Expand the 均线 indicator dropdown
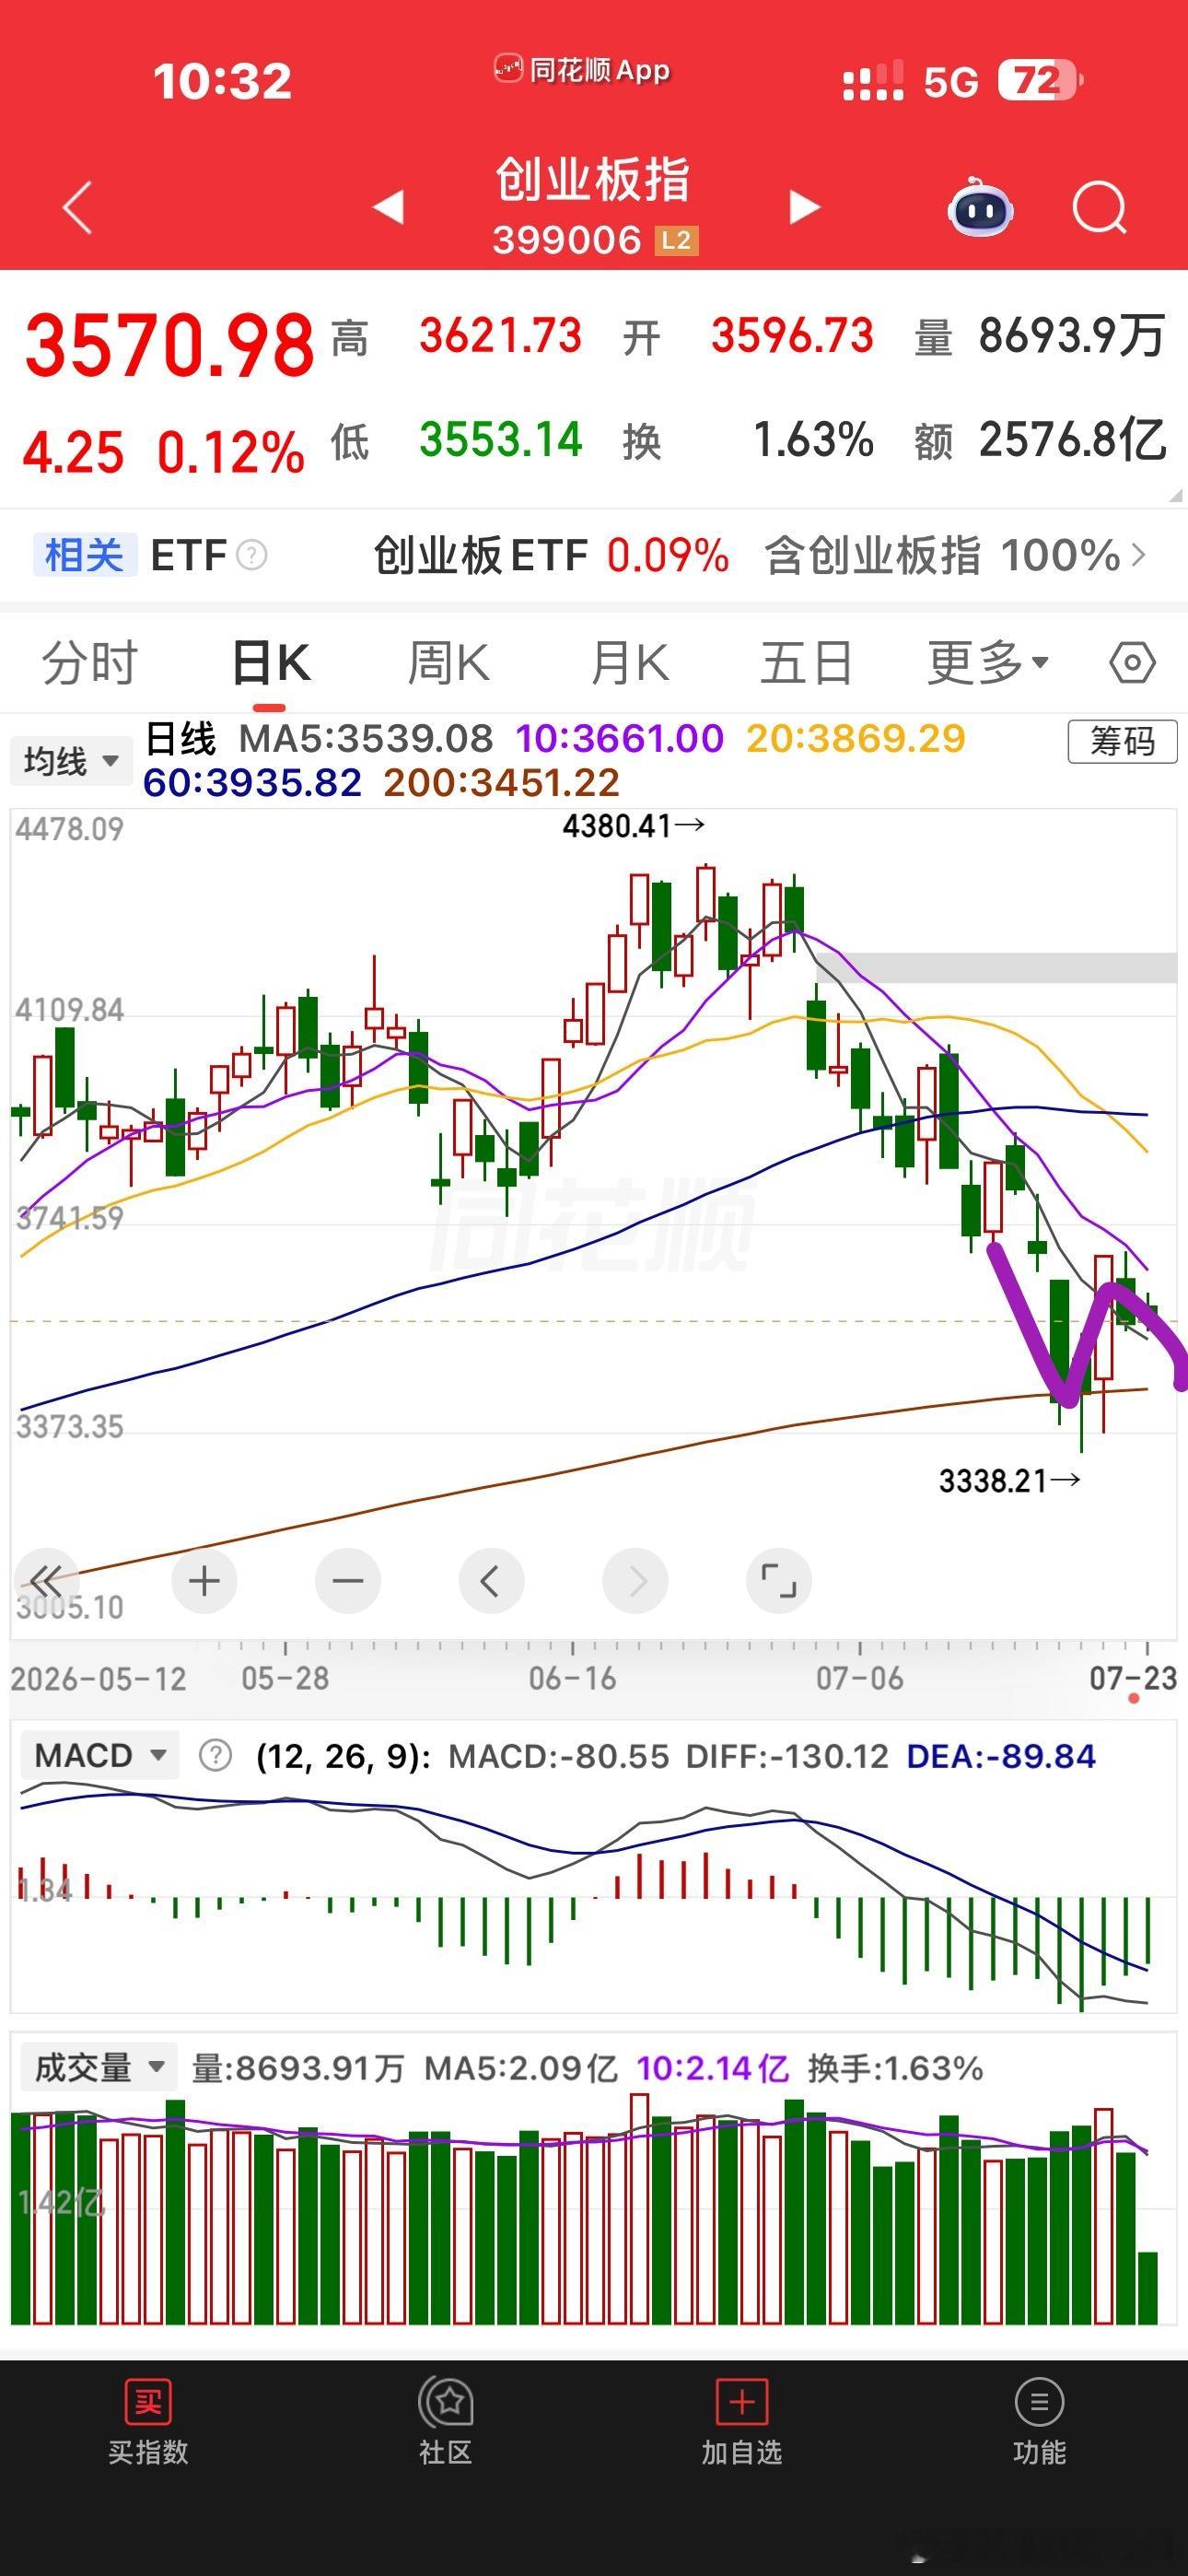 (x=71, y=761)
